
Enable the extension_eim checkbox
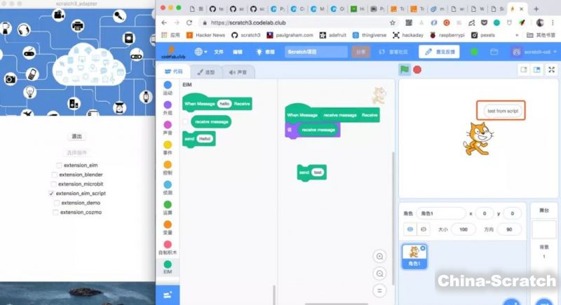(x=58, y=165)
